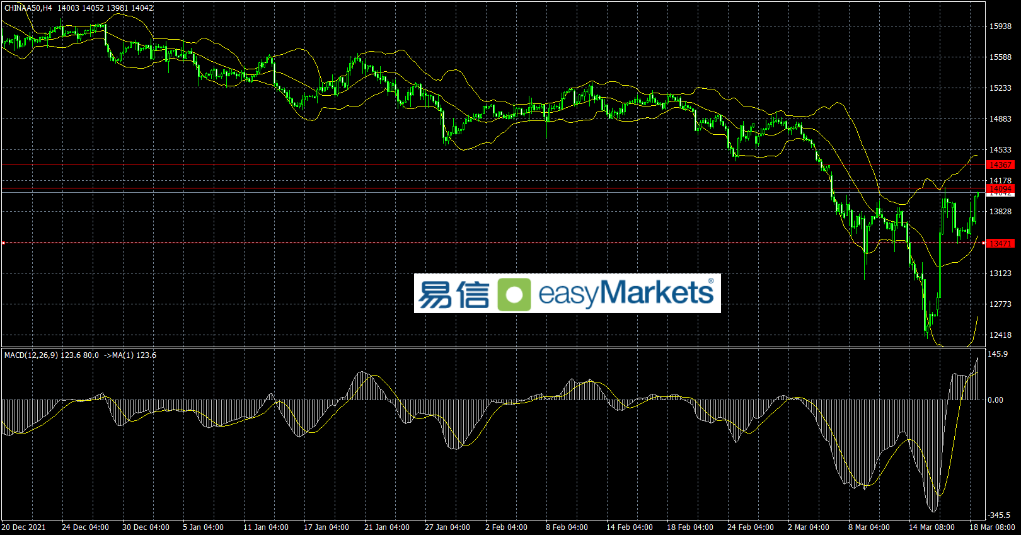This screenshot has width=1021, height=535.
Task: Click the 24 Dec 04:00 date label
Action: pos(85,527)
